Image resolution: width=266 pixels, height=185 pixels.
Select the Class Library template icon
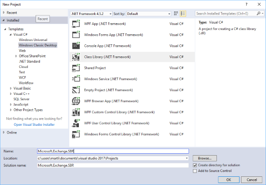[x=76, y=57]
